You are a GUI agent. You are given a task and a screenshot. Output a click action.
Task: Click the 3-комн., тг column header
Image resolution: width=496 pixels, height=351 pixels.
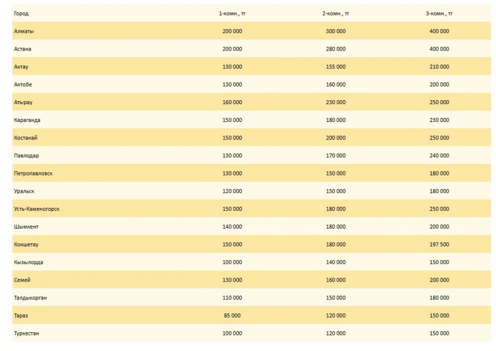(x=439, y=14)
